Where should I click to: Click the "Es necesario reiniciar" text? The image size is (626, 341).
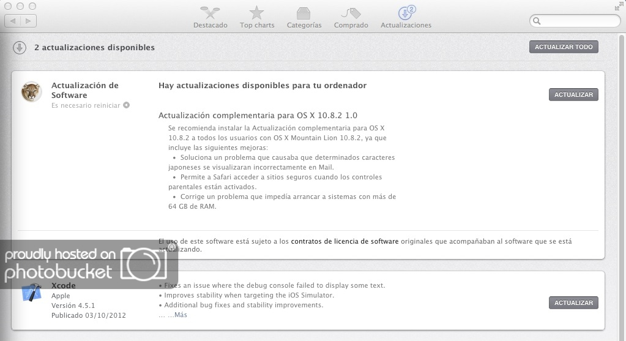(x=86, y=105)
